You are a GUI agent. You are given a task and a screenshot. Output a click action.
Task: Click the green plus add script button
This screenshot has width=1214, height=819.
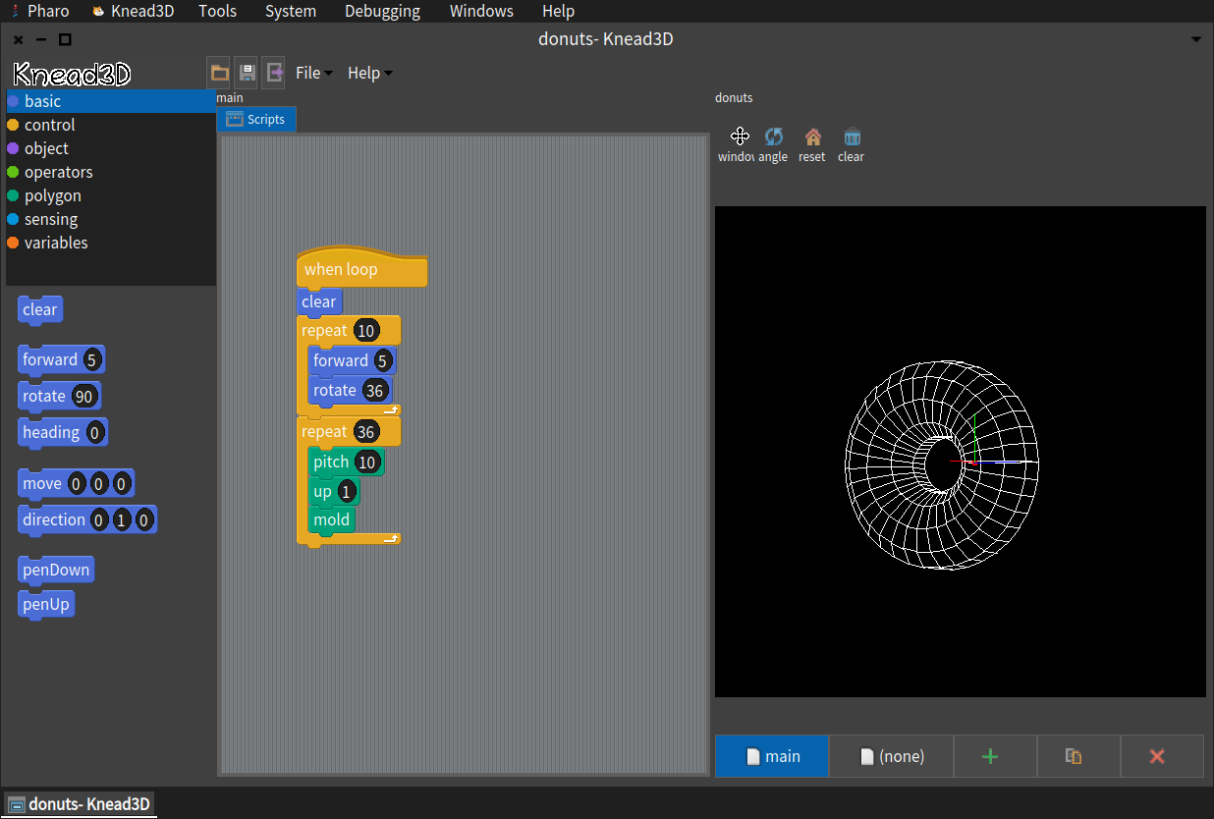990,756
